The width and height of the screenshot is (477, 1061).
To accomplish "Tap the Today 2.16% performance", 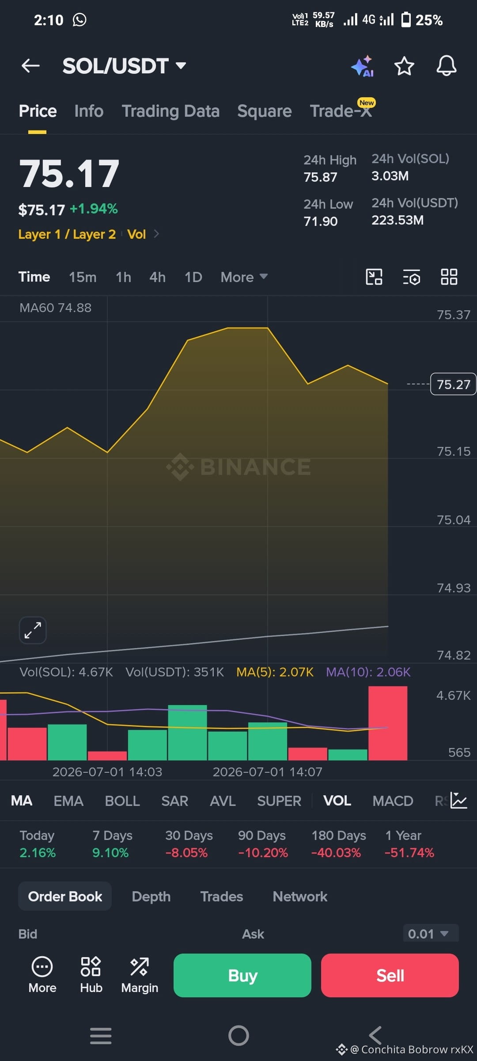I will pos(38,843).
